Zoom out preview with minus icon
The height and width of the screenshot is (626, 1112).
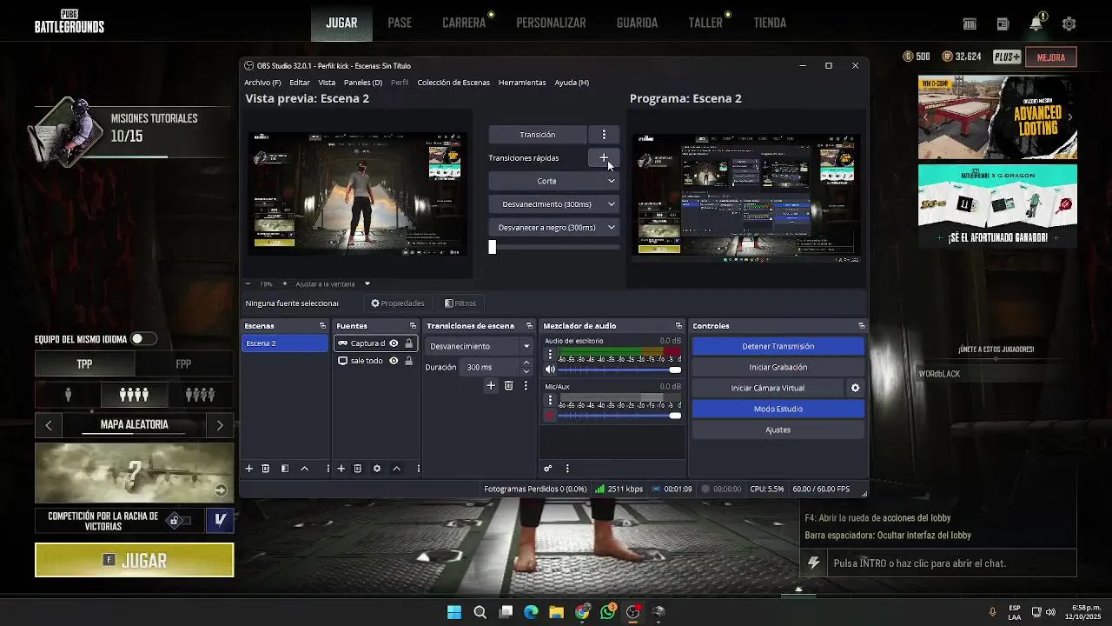pyautogui.click(x=248, y=283)
